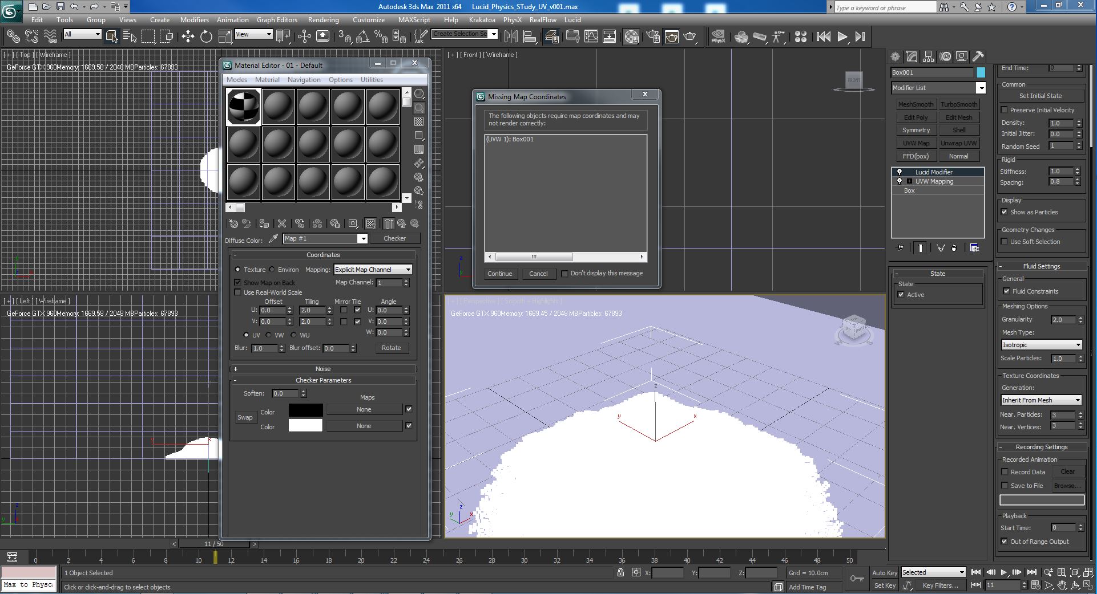Click the Select Object arrow tool

tap(111, 36)
